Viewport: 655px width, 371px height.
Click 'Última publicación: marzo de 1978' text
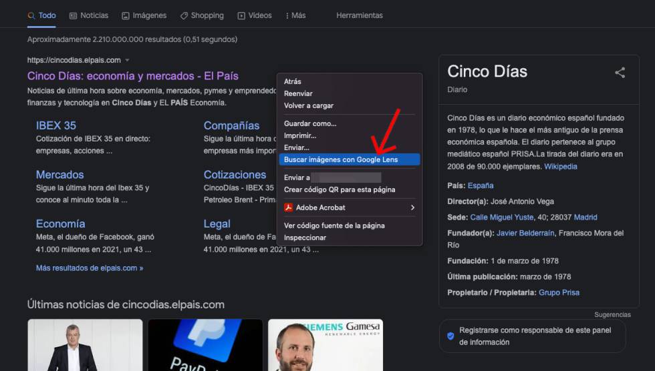click(509, 277)
